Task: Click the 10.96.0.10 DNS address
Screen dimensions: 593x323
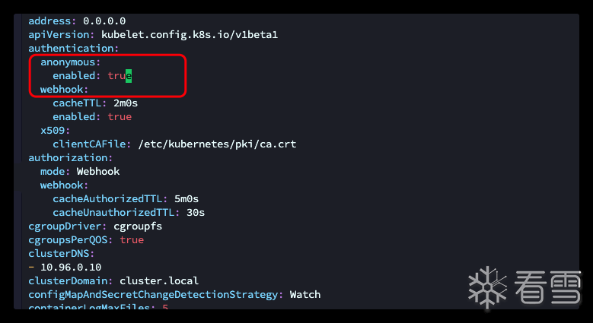Action: (71, 268)
